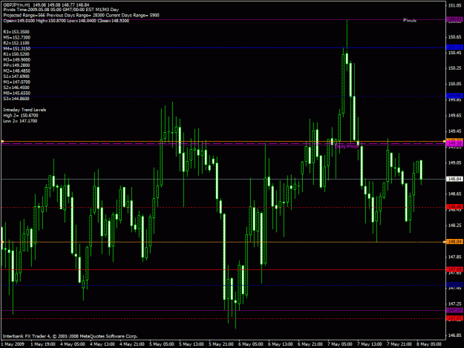Click the 5 May 05:00 time label
The width and height of the screenshot is (464, 348).
click(x=162, y=344)
